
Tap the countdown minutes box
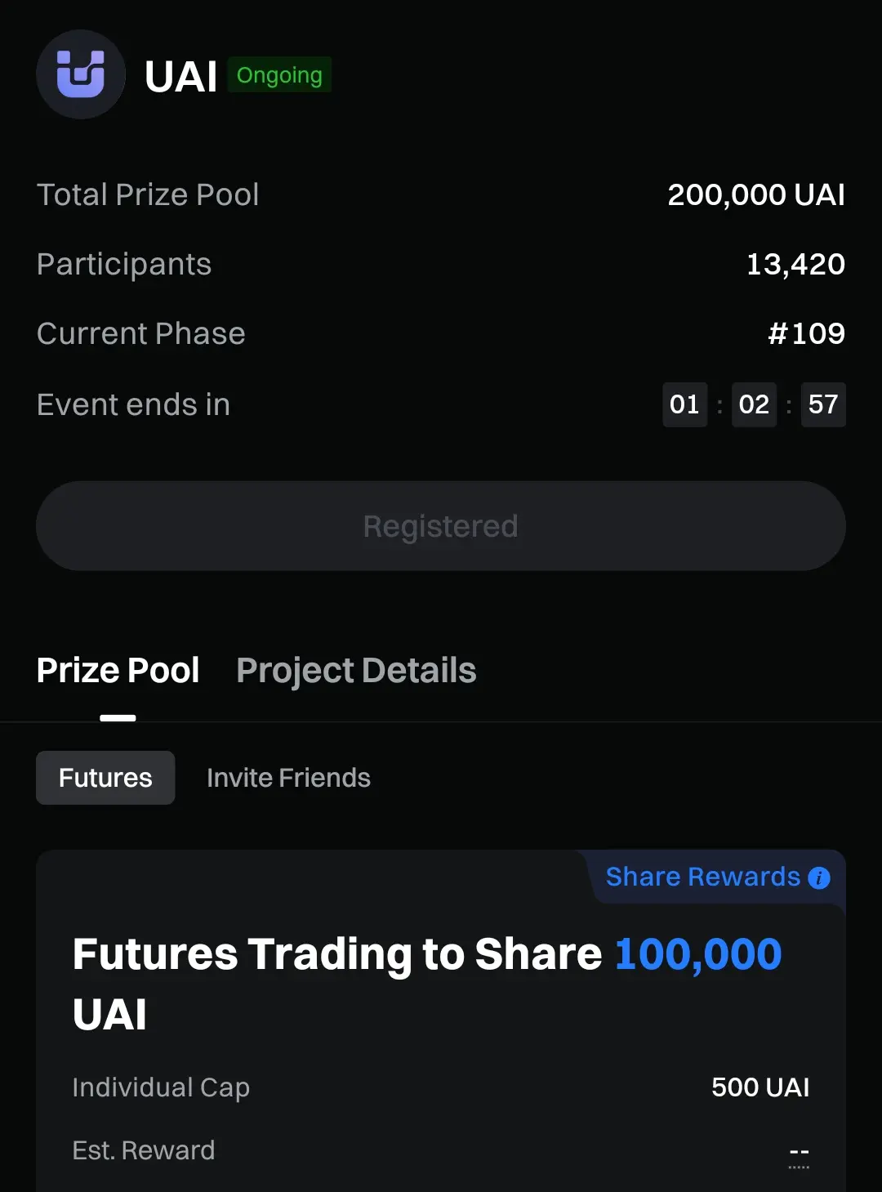pyautogui.click(x=754, y=404)
